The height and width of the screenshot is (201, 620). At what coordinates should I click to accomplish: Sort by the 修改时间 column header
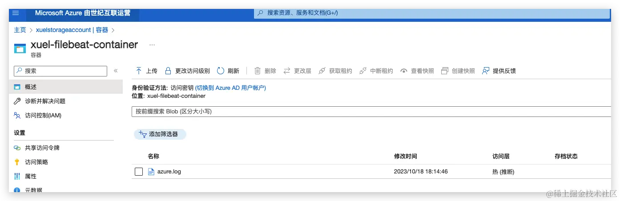point(406,156)
